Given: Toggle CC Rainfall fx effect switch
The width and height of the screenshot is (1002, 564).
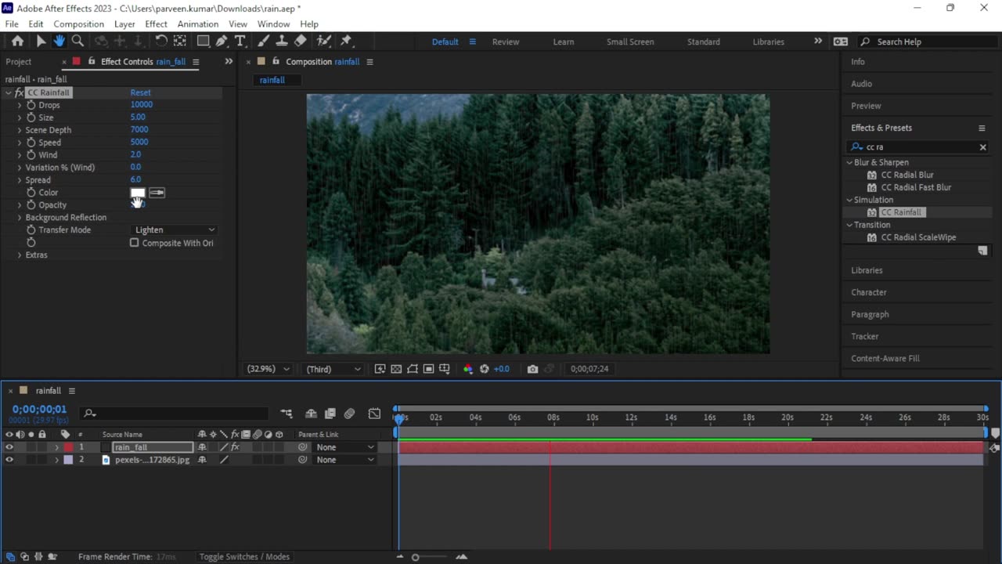Looking at the screenshot, I should pyautogui.click(x=20, y=92).
